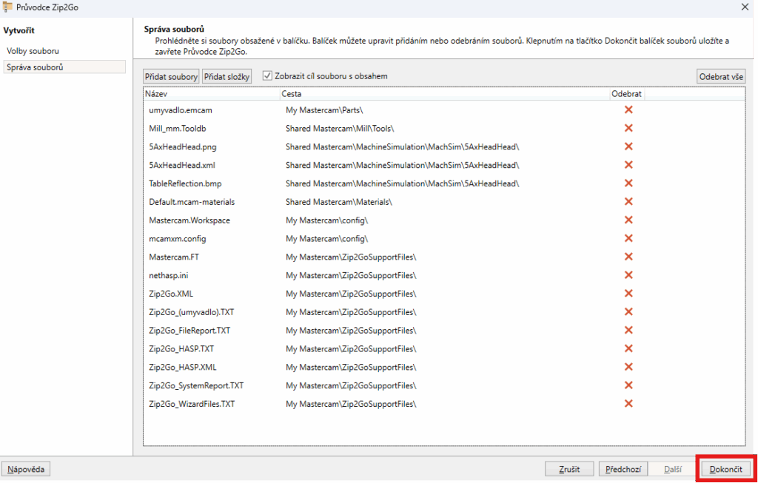Remove Zip2Go_SystemReport.TXT using red X
Screen dimensions: 758x483
(x=628, y=385)
